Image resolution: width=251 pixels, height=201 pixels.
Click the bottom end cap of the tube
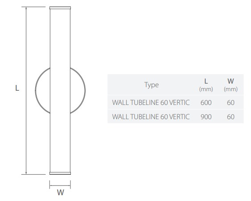(60, 173)
